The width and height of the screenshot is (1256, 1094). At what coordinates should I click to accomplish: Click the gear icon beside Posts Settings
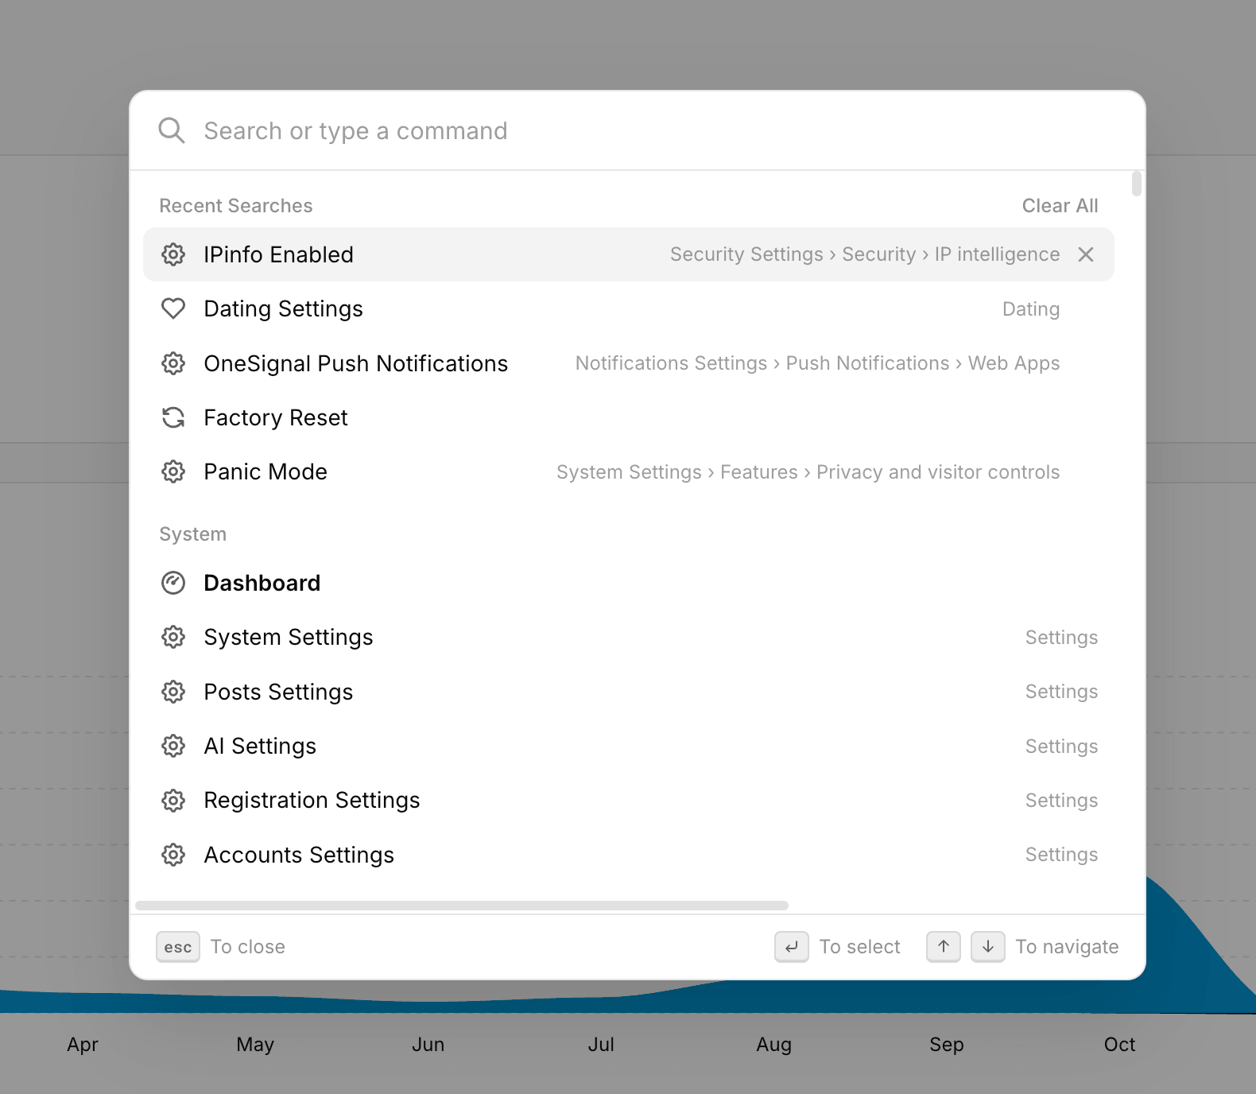[173, 692]
